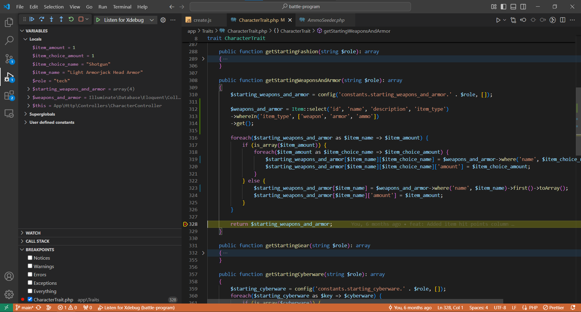
Task: Select the Step Into debug control
Action: tap(51, 19)
